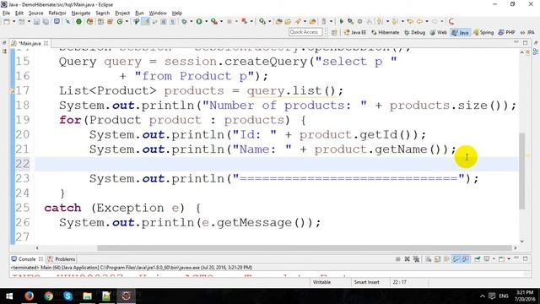Click the Action Center notification icon

click(x=492, y=296)
